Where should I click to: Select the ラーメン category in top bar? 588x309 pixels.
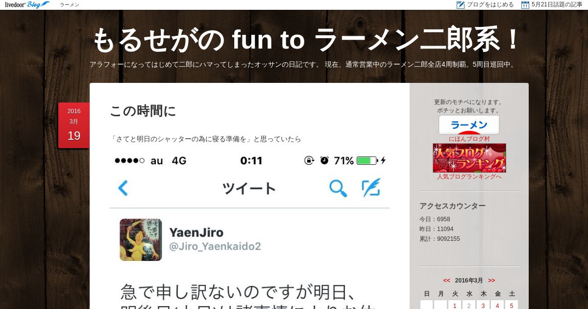pyautogui.click(x=70, y=5)
